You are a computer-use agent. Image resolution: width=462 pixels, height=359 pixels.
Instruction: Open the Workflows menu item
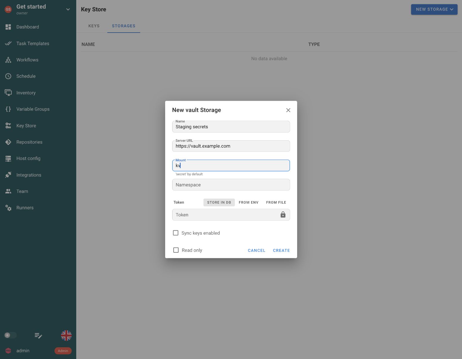pos(38,60)
